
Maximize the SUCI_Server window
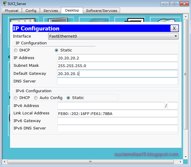click(174, 4)
